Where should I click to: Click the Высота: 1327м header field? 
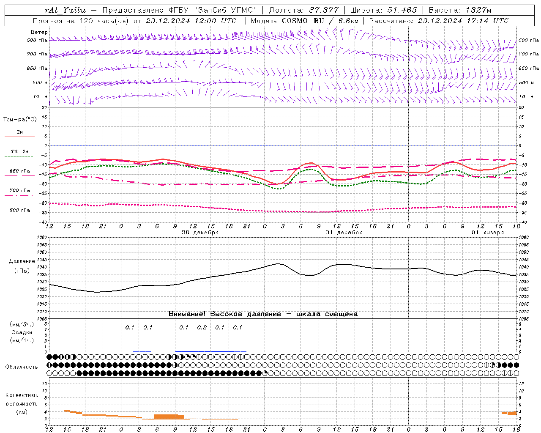click(460, 10)
